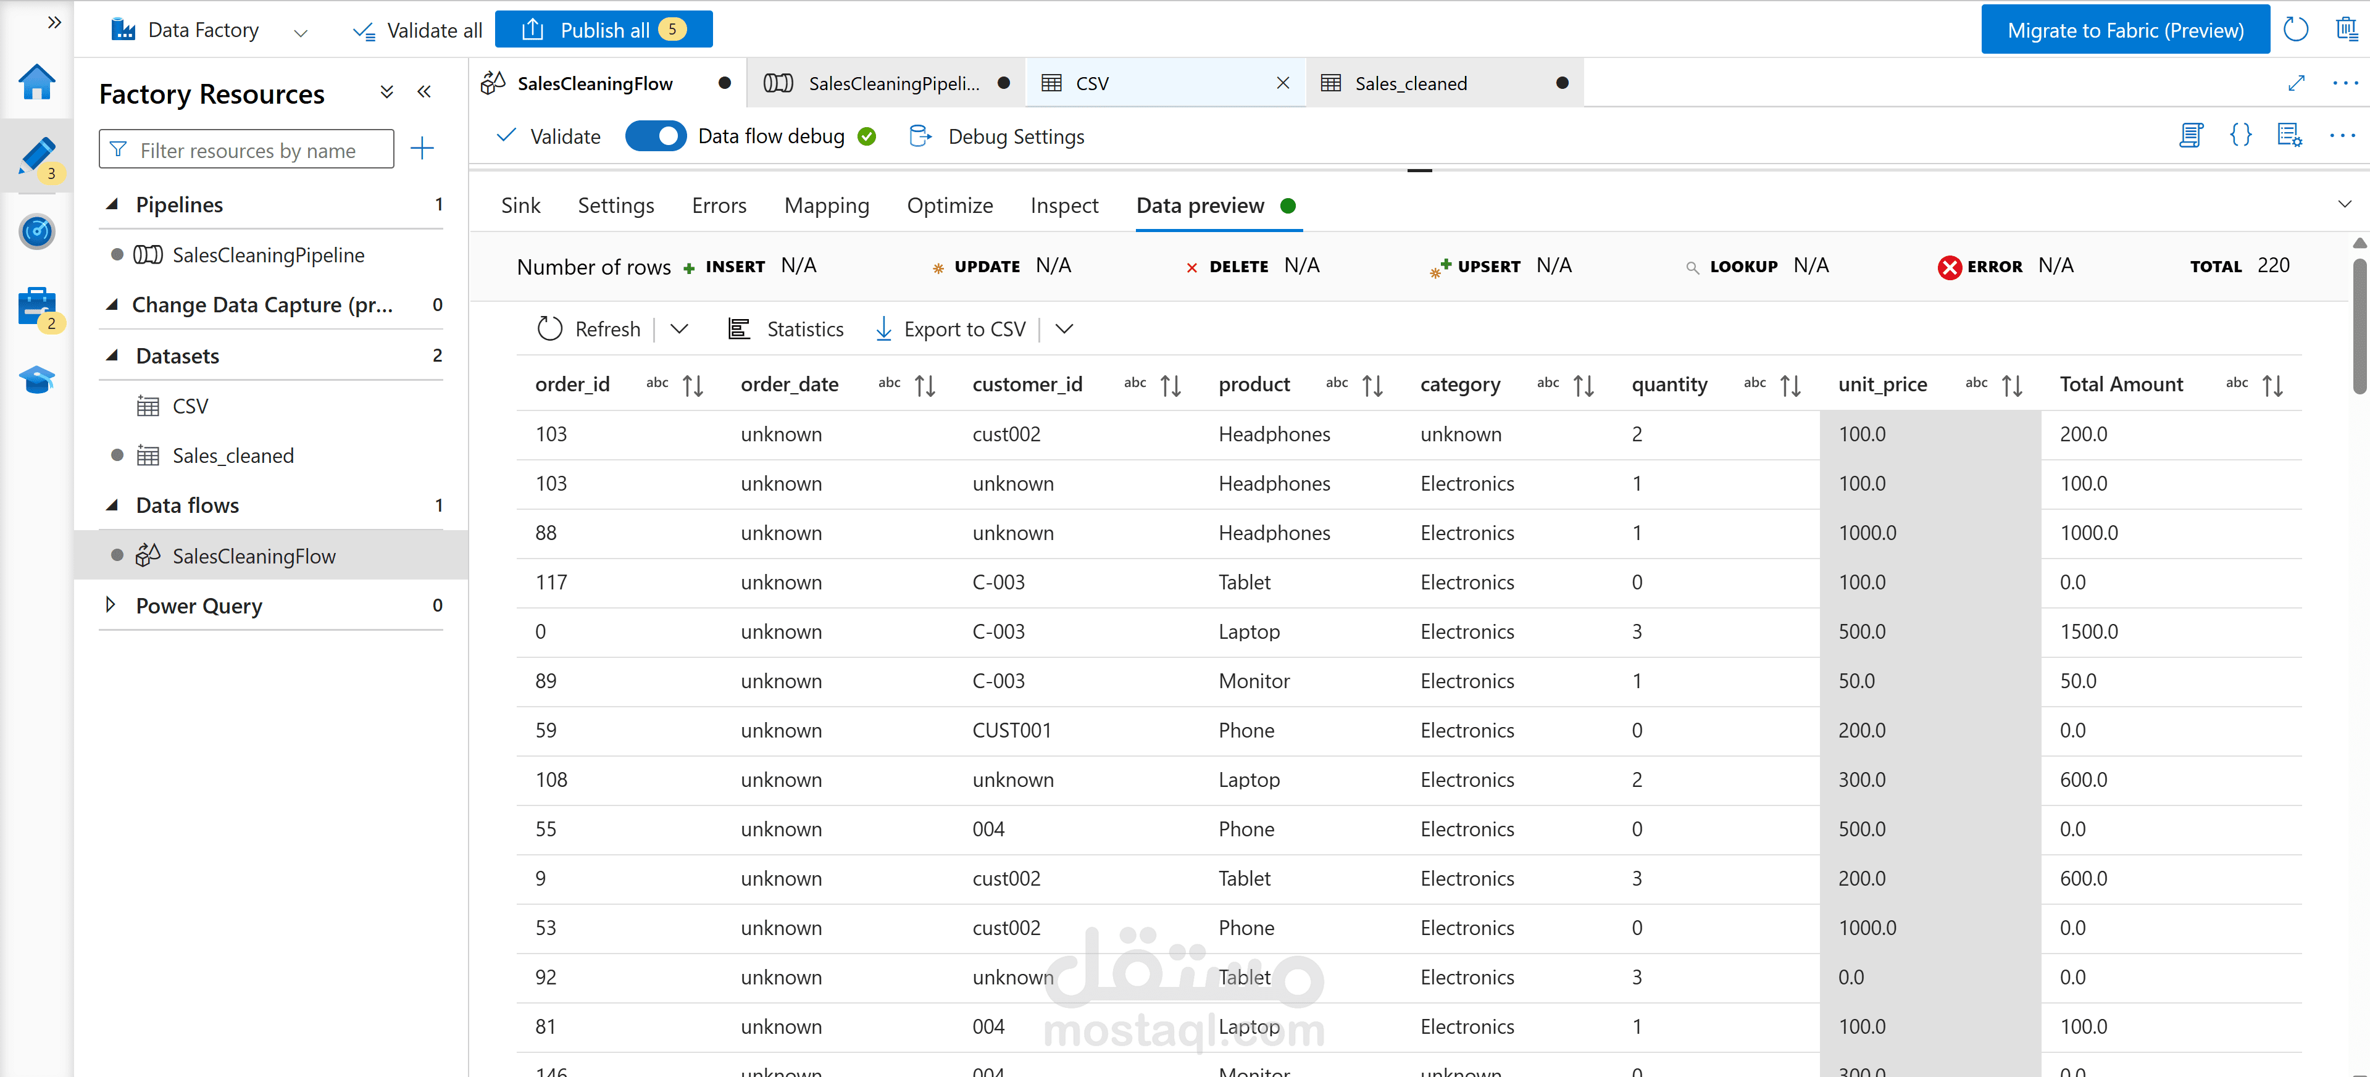Click the Publish all button
Image resolution: width=2370 pixels, height=1077 pixels.
click(604, 30)
